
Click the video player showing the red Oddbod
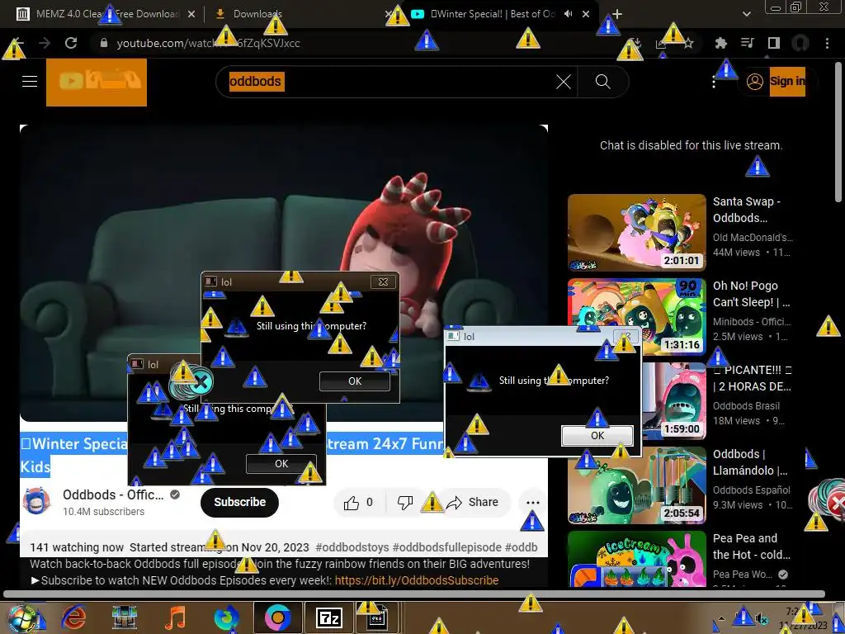pos(284,272)
